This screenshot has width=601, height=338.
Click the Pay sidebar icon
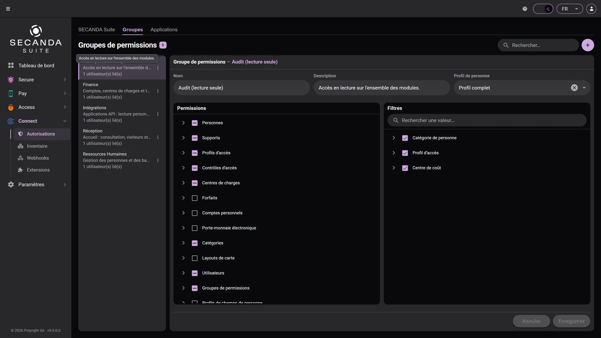(x=11, y=93)
